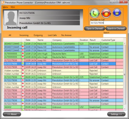Click incoming arrow icon in 05.09 14:29 row

tap(23, 103)
